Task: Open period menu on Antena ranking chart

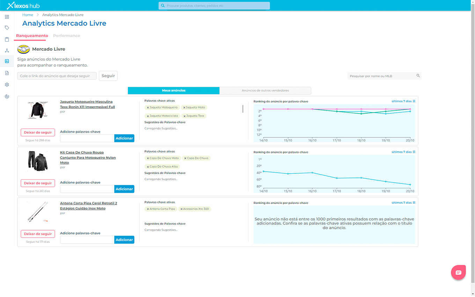Action: click(403, 203)
